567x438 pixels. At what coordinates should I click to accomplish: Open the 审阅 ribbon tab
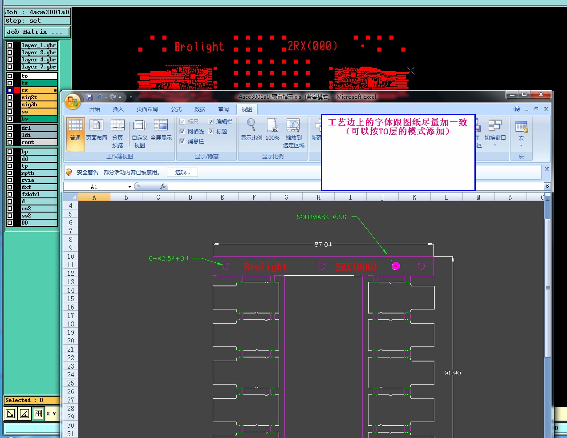click(223, 109)
